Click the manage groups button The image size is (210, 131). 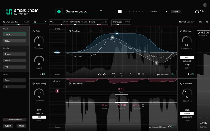coord(15,119)
